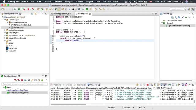
Task: Click the Collapse All icon in Package Explorer
Action: point(32,13)
